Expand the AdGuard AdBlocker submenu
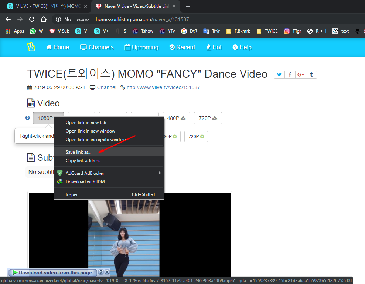Image resolution: width=365 pixels, height=284 pixels. click(x=109, y=173)
